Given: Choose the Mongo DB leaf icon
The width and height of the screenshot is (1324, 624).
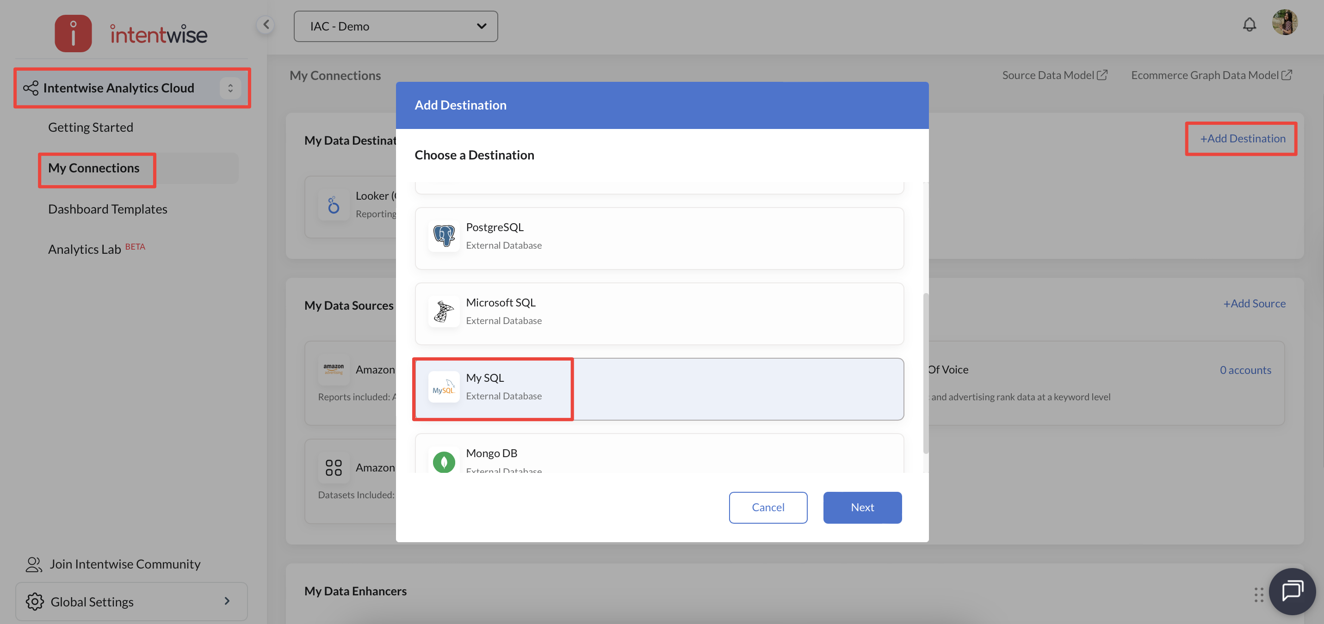Looking at the screenshot, I should point(444,462).
